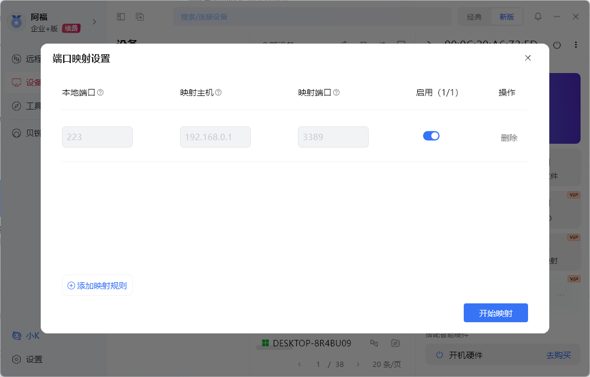Click the 工具 icon in the sidebar
This screenshot has width=590, height=377.
coord(17,107)
